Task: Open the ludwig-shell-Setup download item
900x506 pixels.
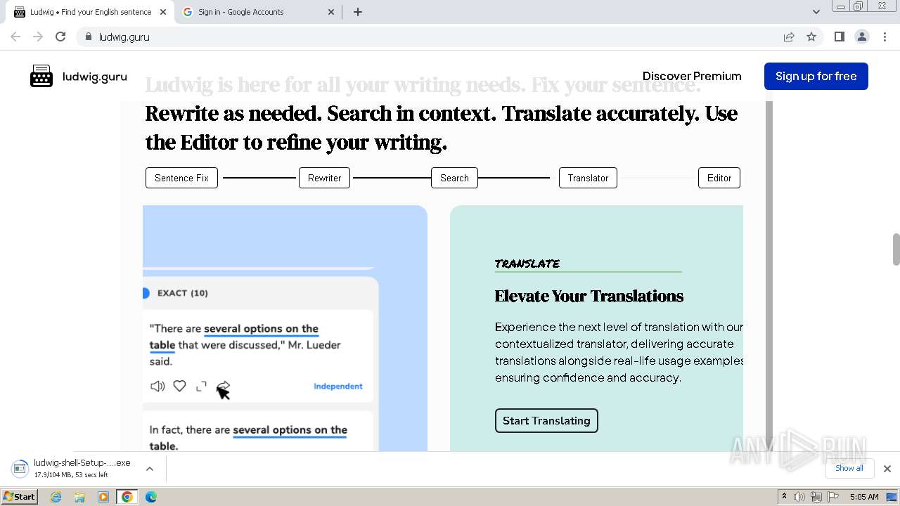Action: tap(72, 468)
